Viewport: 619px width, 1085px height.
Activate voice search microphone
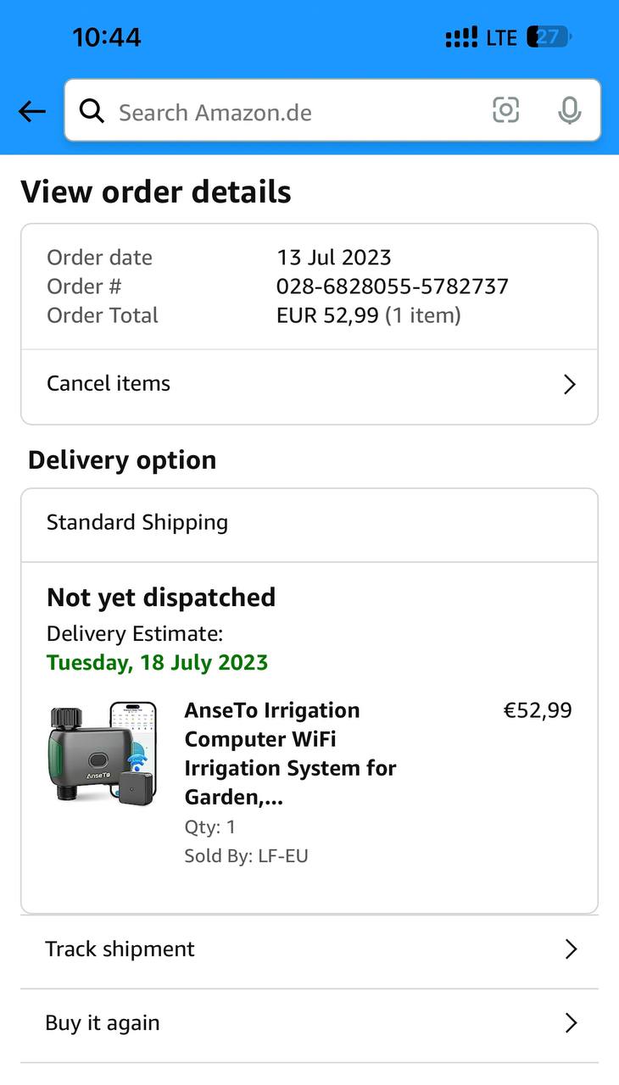point(570,110)
